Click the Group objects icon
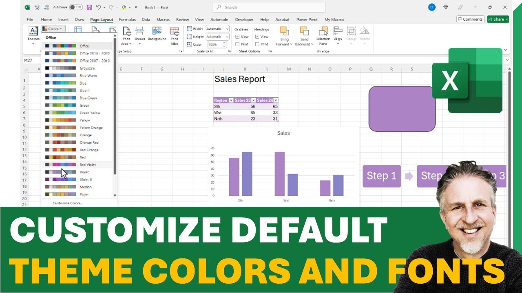Viewport: 522px width, 293px height. click(351, 31)
